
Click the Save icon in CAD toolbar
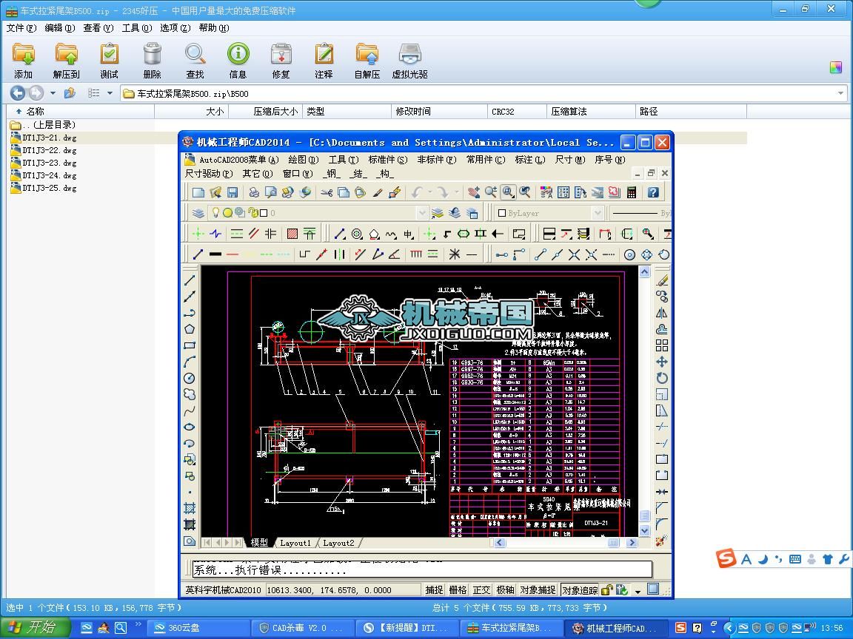point(233,192)
